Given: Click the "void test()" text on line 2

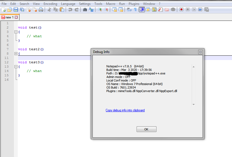Looking at the screenshot, I should pos(30,27).
